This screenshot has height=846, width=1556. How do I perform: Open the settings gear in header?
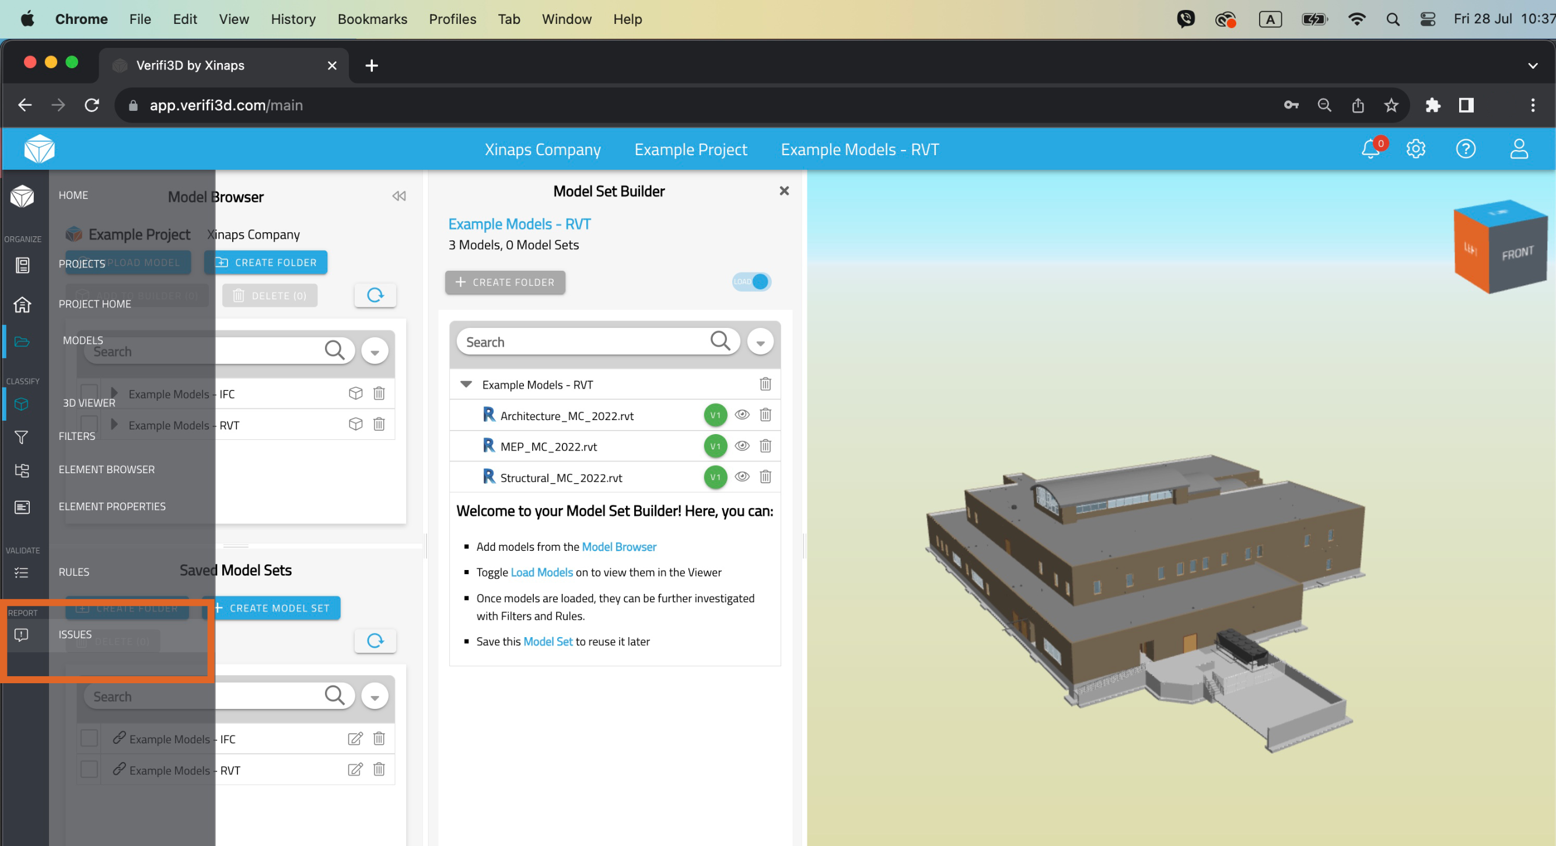(x=1416, y=149)
